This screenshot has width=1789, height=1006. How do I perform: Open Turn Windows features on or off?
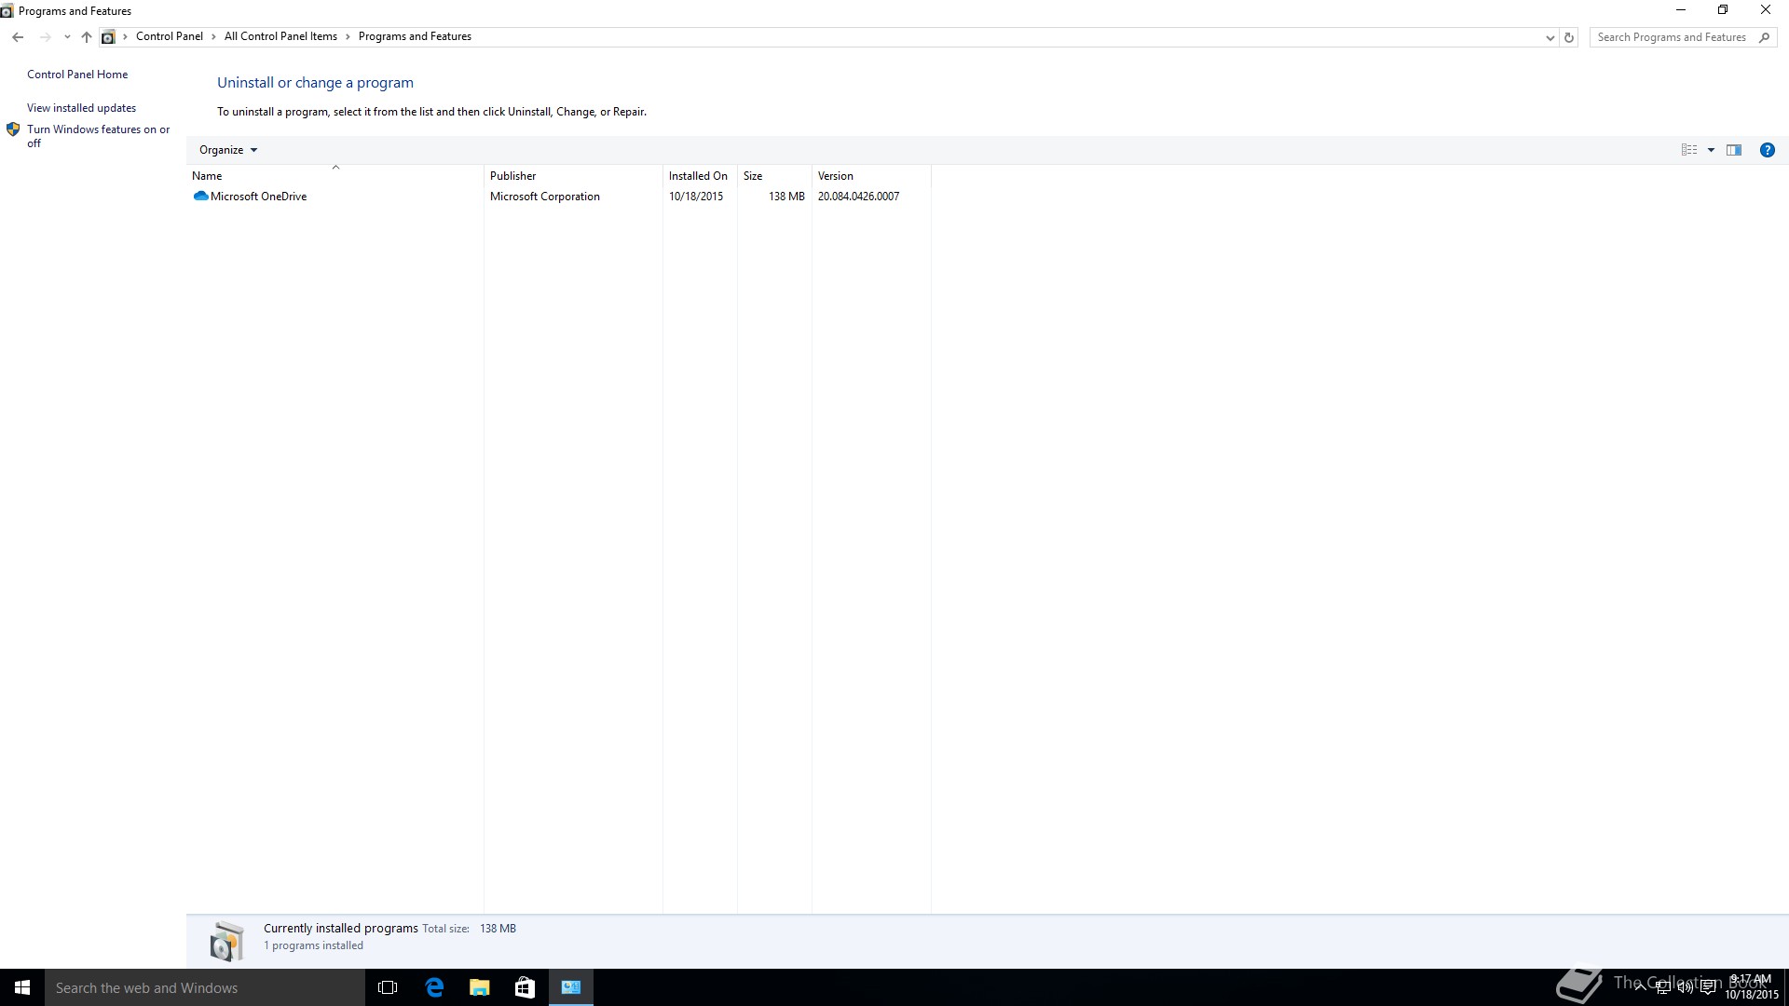click(x=98, y=129)
